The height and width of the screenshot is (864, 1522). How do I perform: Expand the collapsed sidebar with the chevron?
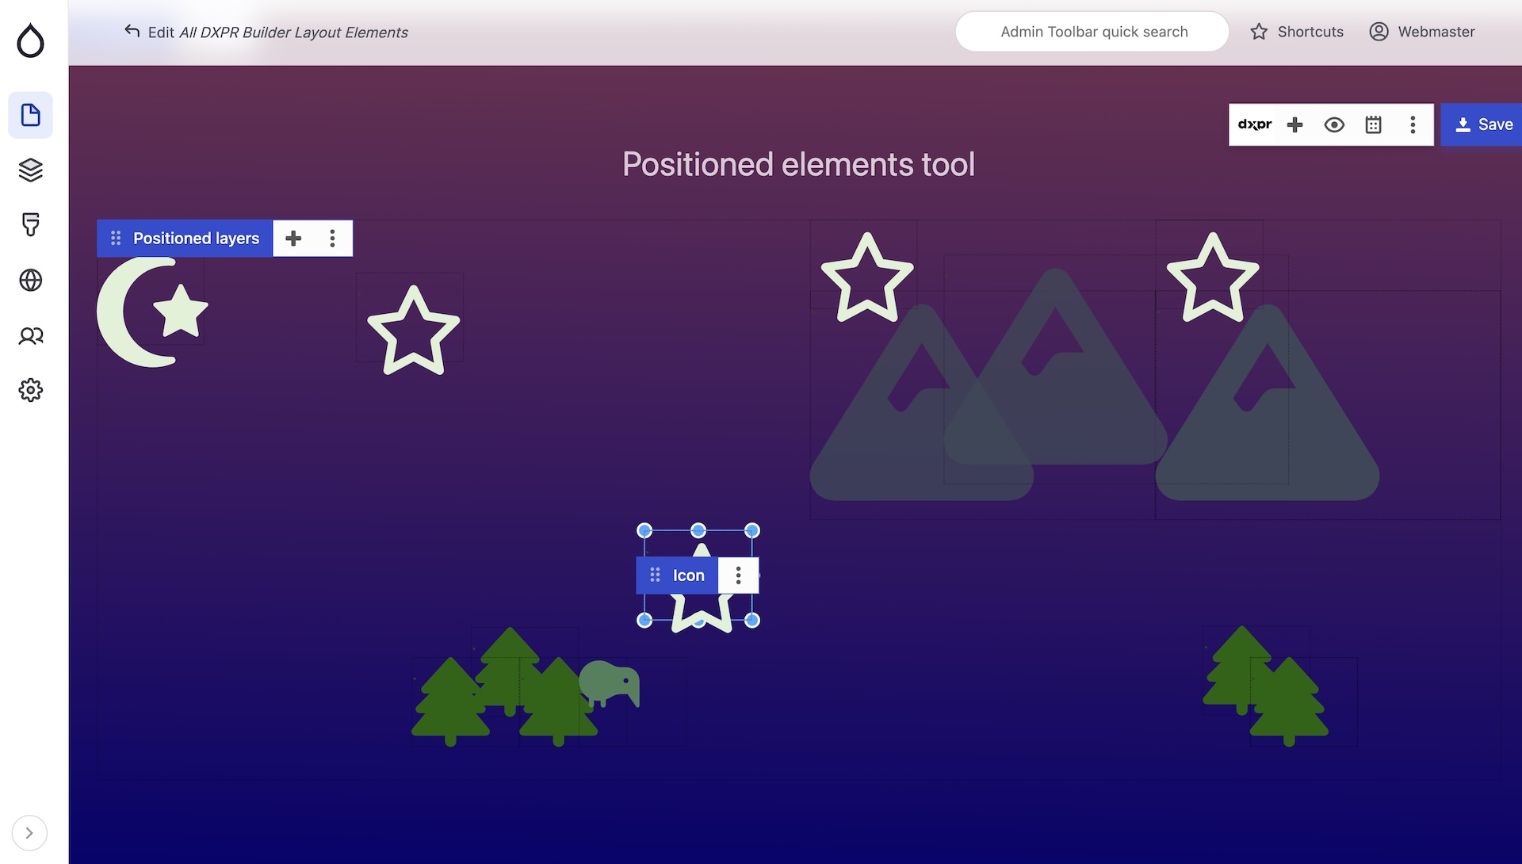point(30,833)
